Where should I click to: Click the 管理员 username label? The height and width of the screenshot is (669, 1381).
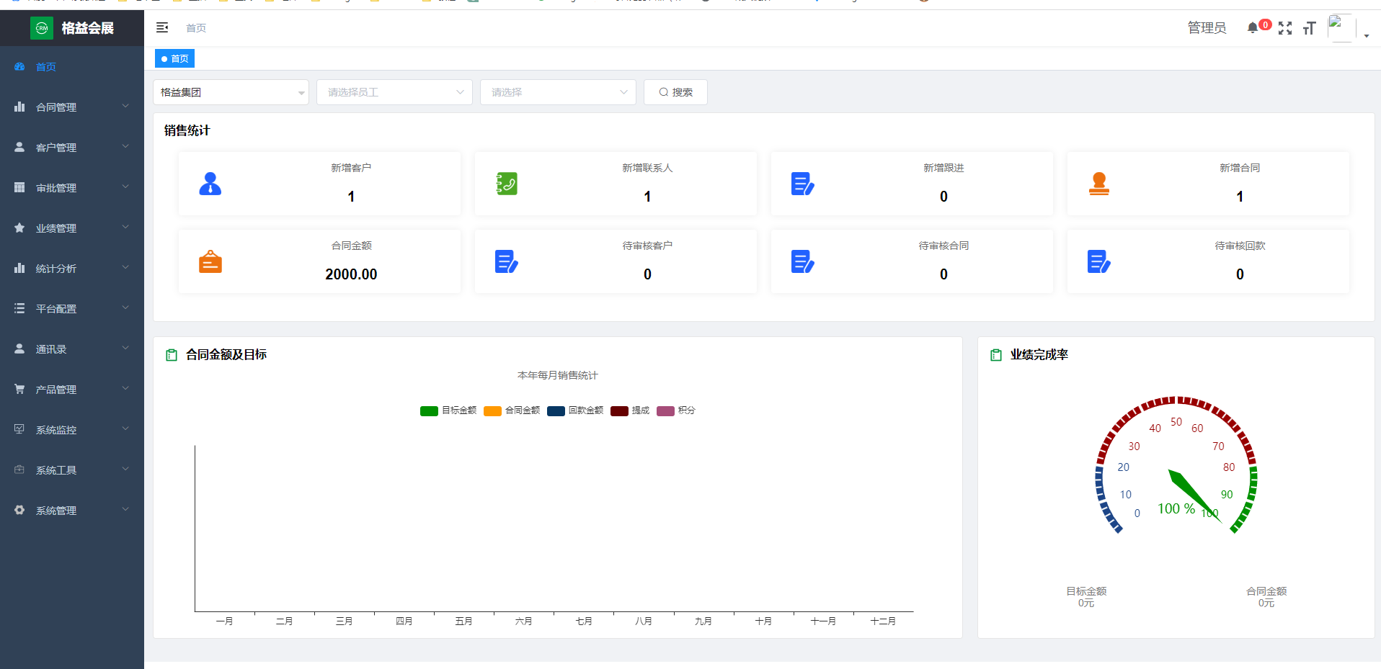tap(1207, 28)
